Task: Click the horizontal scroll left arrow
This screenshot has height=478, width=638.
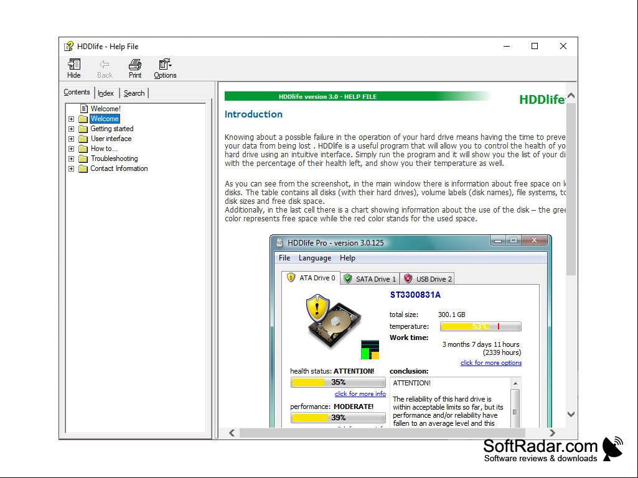Action: tap(232, 433)
